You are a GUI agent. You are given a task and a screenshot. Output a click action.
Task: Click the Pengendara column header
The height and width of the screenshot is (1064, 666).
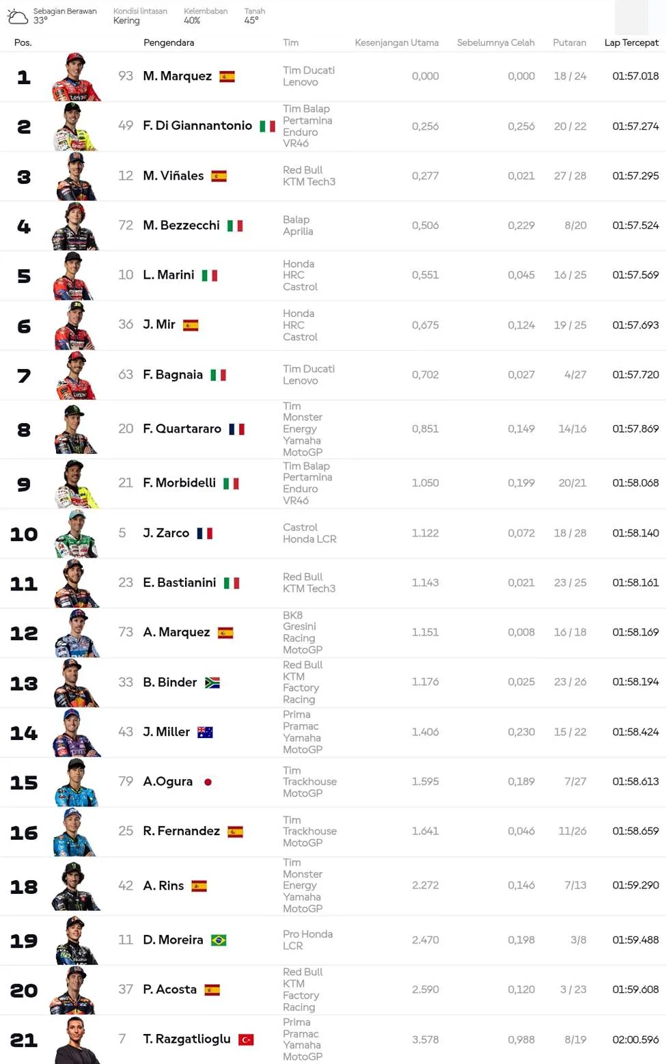(x=169, y=42)
